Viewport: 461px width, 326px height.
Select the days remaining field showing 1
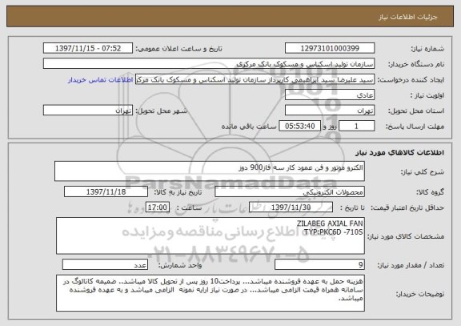[356, 126]
